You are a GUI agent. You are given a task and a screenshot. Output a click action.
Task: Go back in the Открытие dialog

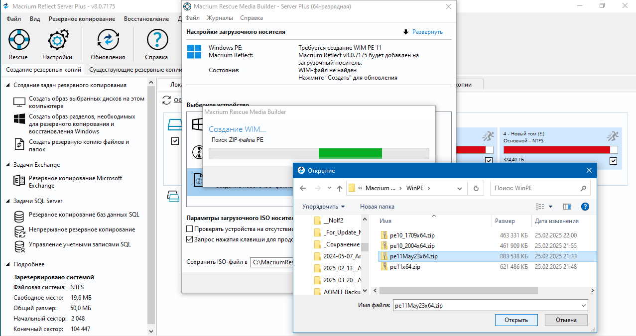pos(302,189)
